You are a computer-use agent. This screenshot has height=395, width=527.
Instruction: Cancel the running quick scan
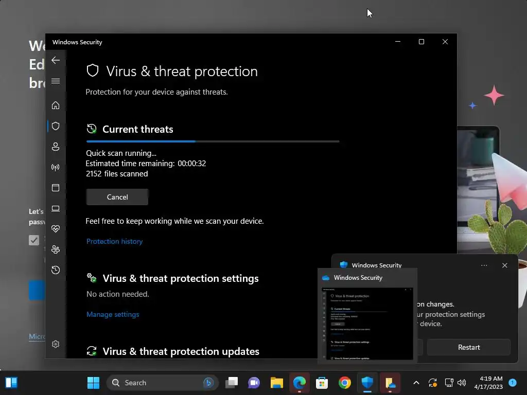pos(117,197)
